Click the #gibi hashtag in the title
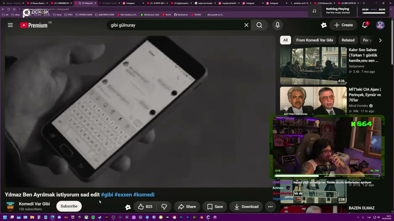This screenshot has height=221, width=394. [x=107, y=195]
